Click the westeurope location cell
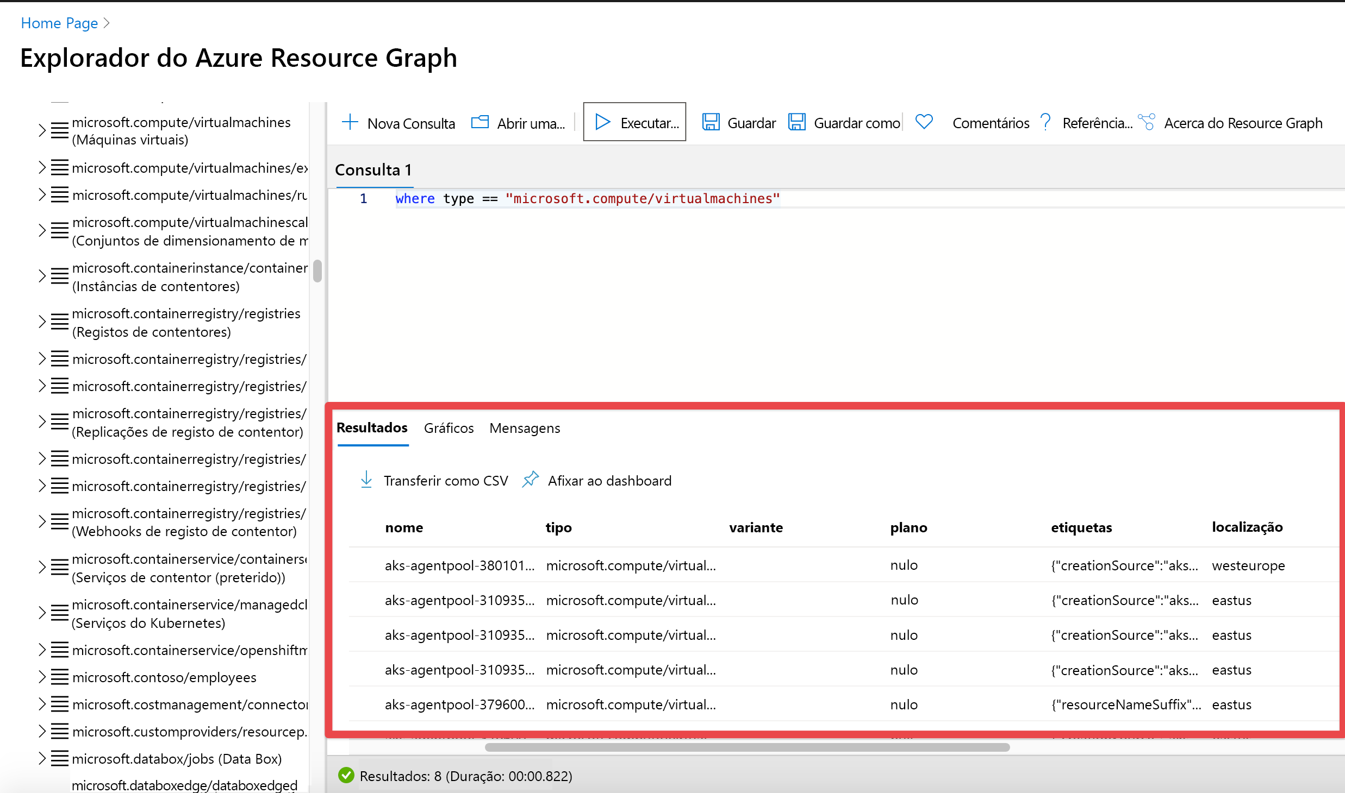Screen dimensions: 1345x793 1248,565
